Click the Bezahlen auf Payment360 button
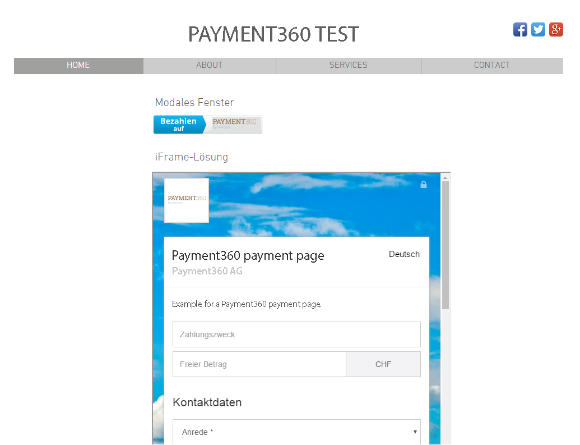Image resolution: width=580 pixels, height=445 pixels. [208, 125]
